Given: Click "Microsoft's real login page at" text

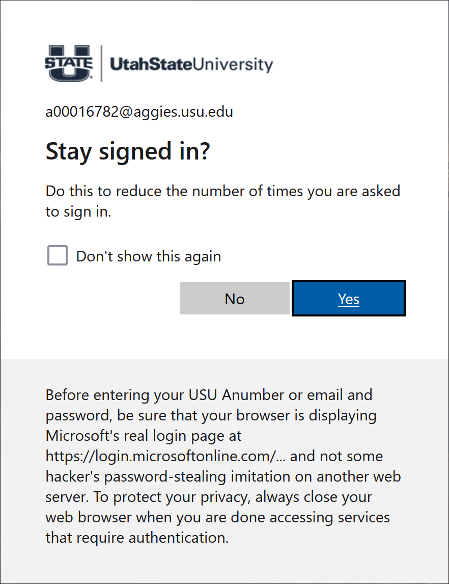Looking at the screenshot, I should (144, 436).
